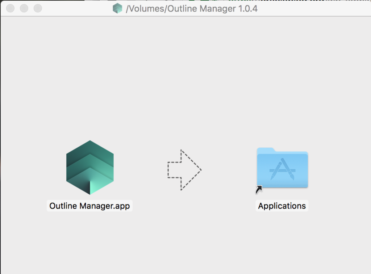Click the tab on top of the Applications folder
The width and height of the screenshot is (371, 274).
266,150
